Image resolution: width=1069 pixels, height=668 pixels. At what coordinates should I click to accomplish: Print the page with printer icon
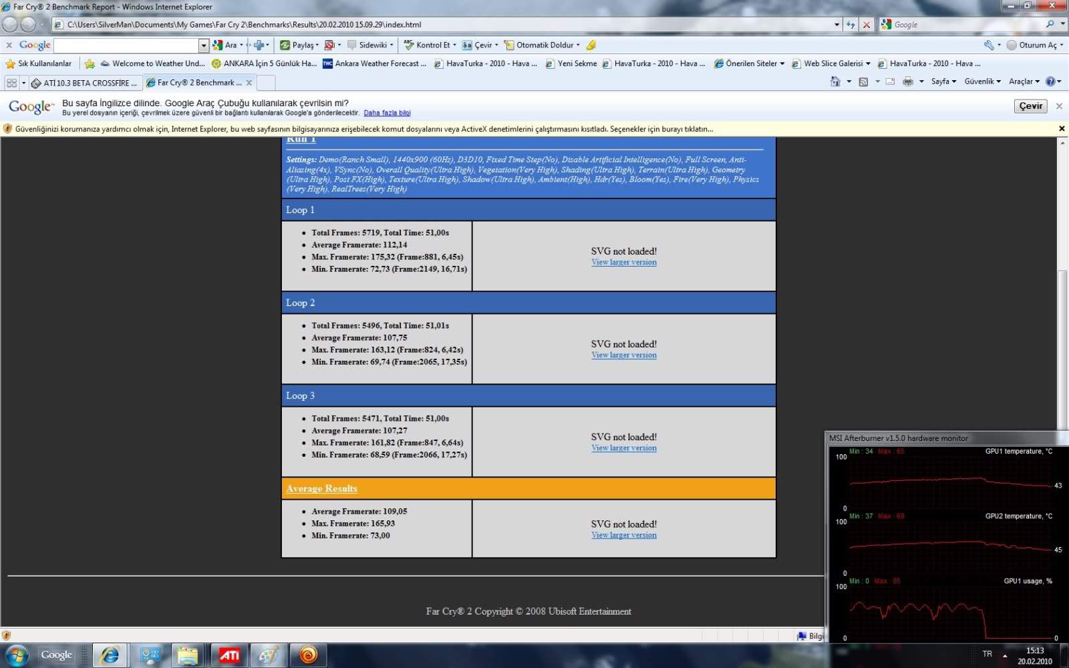coord(907,81)
